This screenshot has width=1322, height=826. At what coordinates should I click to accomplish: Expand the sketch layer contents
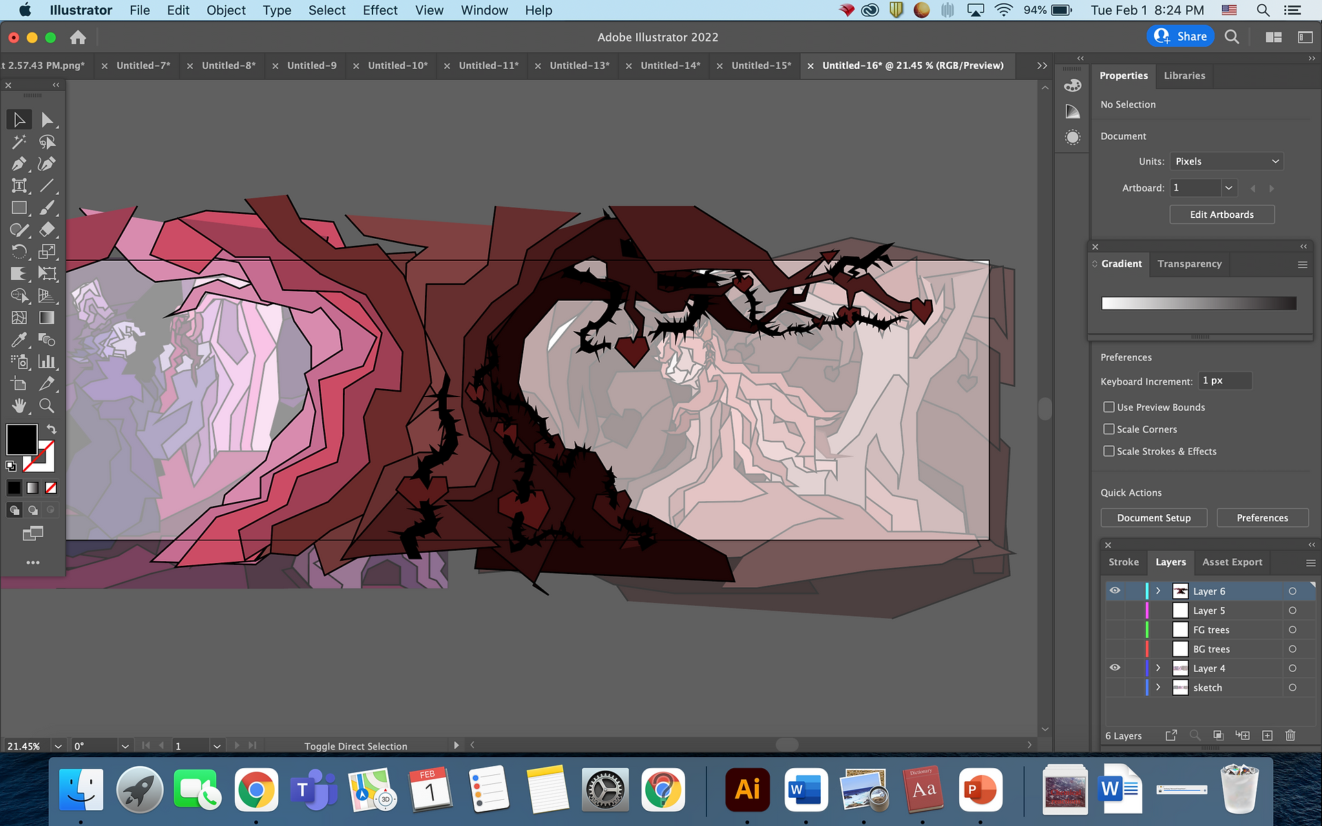[1158, 688]
